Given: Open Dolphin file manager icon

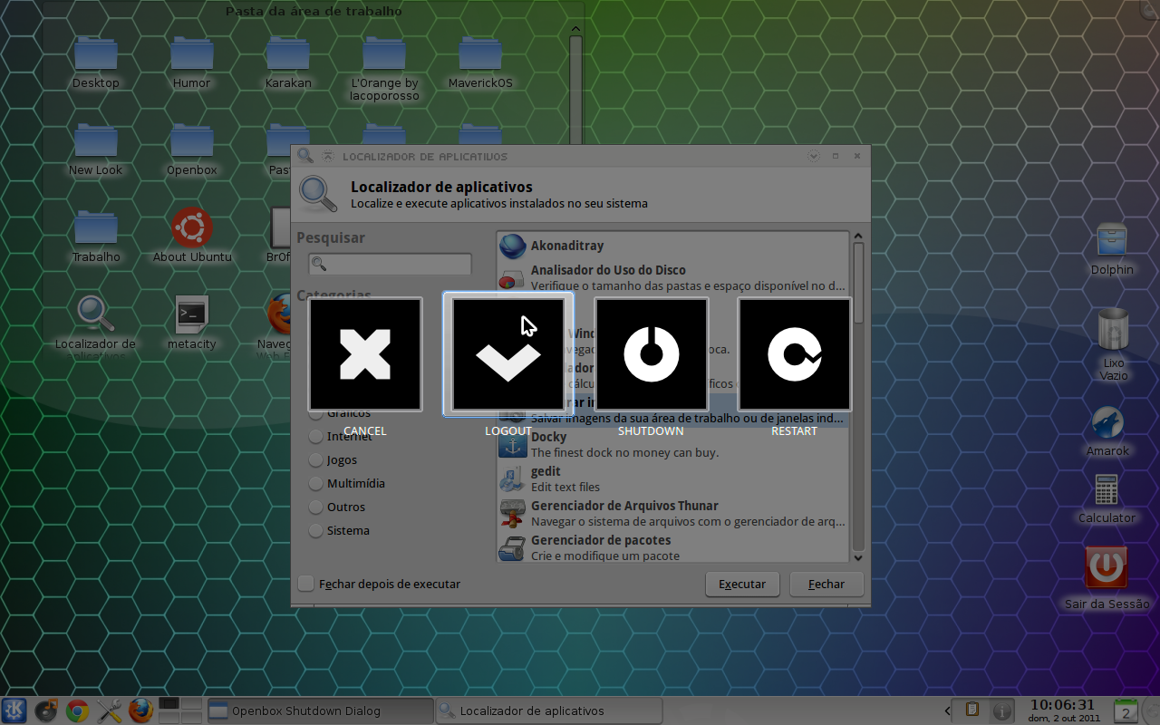Looking at the screenshot, I should pyautogui.click(x=1112, y=241).
